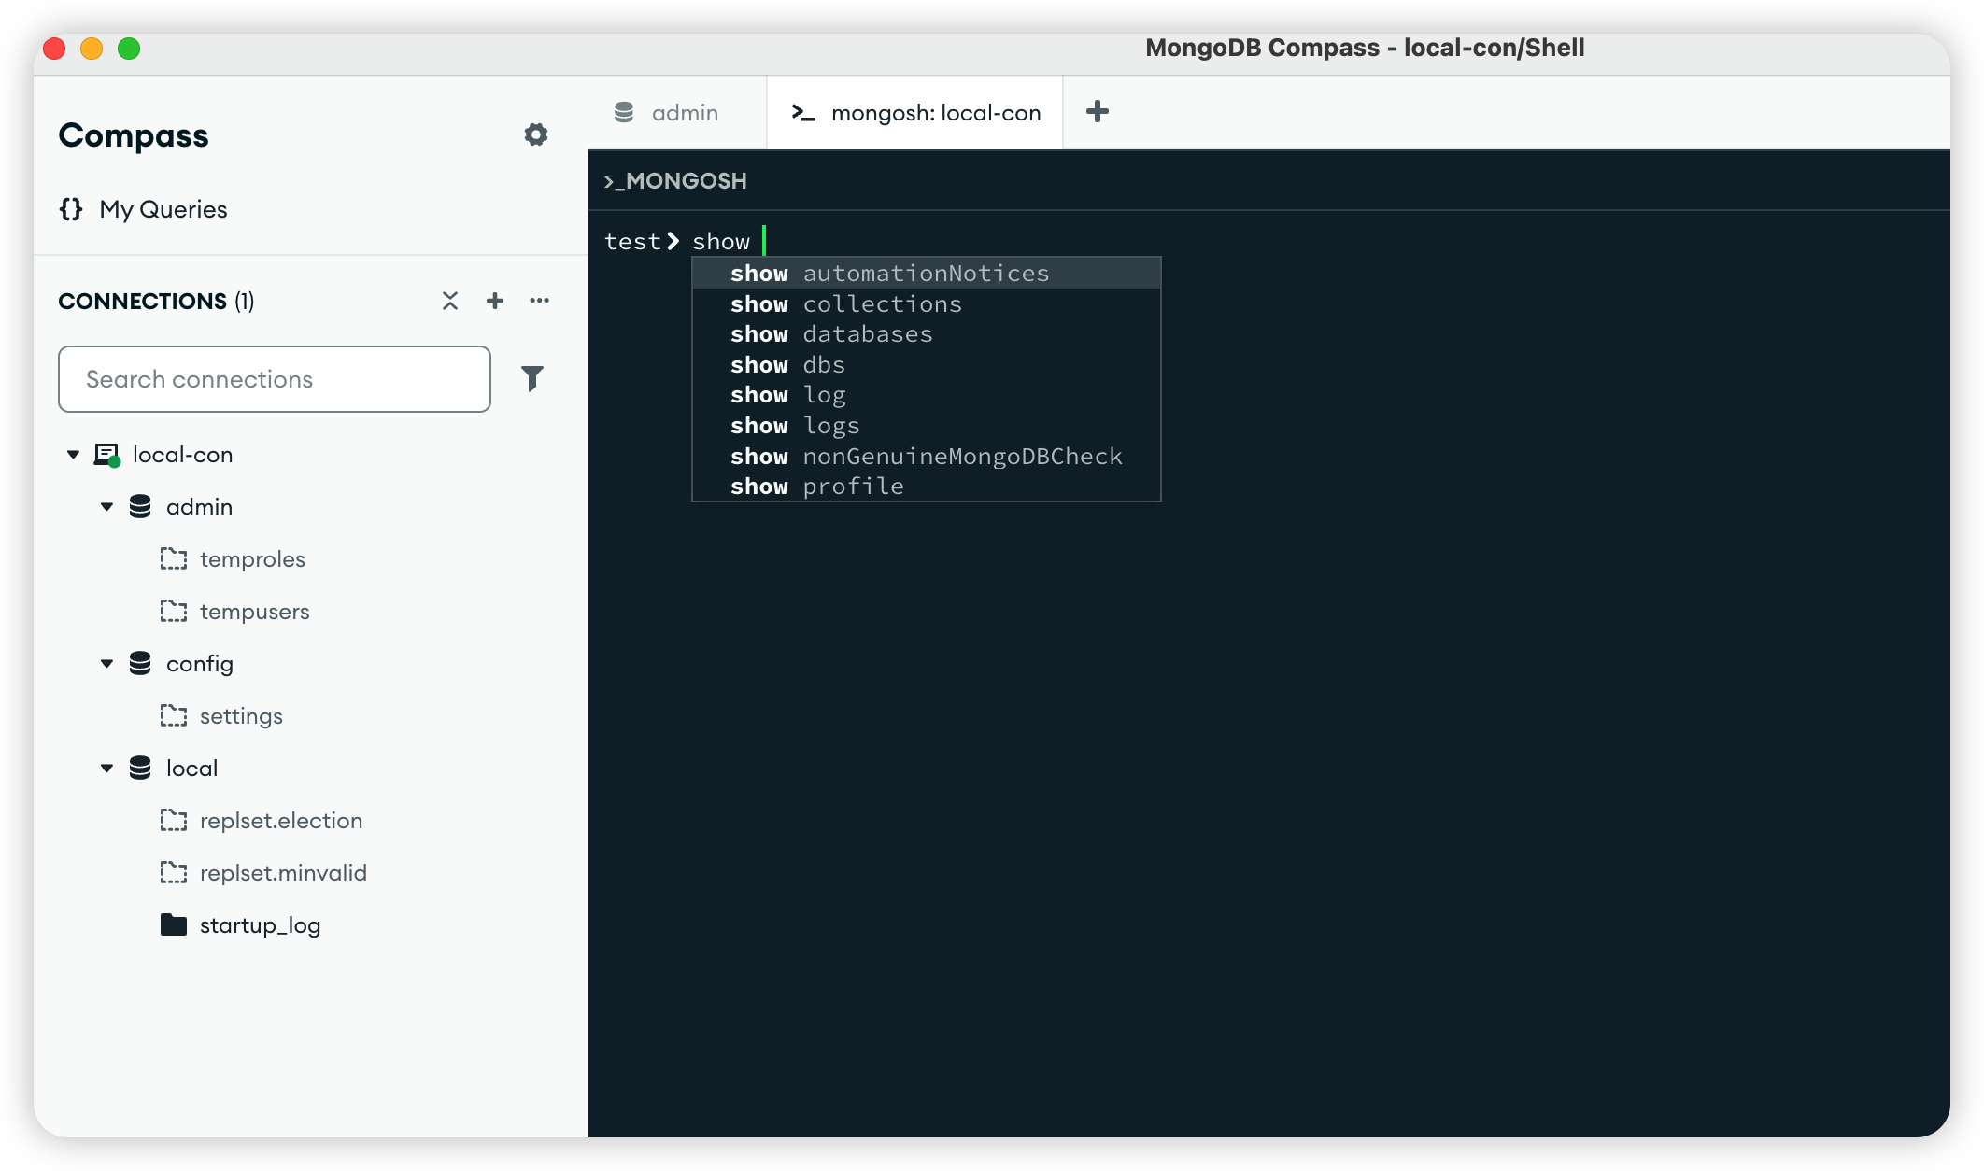Click the startup_log collection folder icon

coord(174,924)
